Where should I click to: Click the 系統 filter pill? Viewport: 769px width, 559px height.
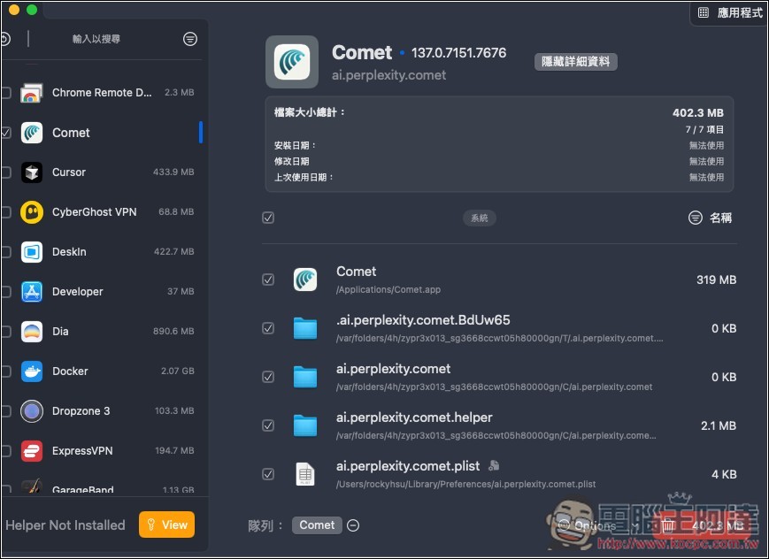[479, 218]
